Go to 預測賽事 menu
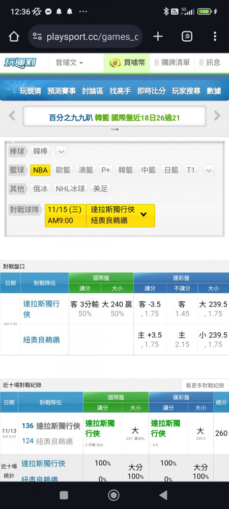The width and height of the screenshot is (229, 509). click(61, 91)
